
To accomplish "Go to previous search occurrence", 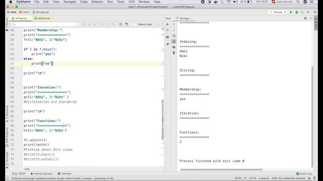I will tap(84, 25).
